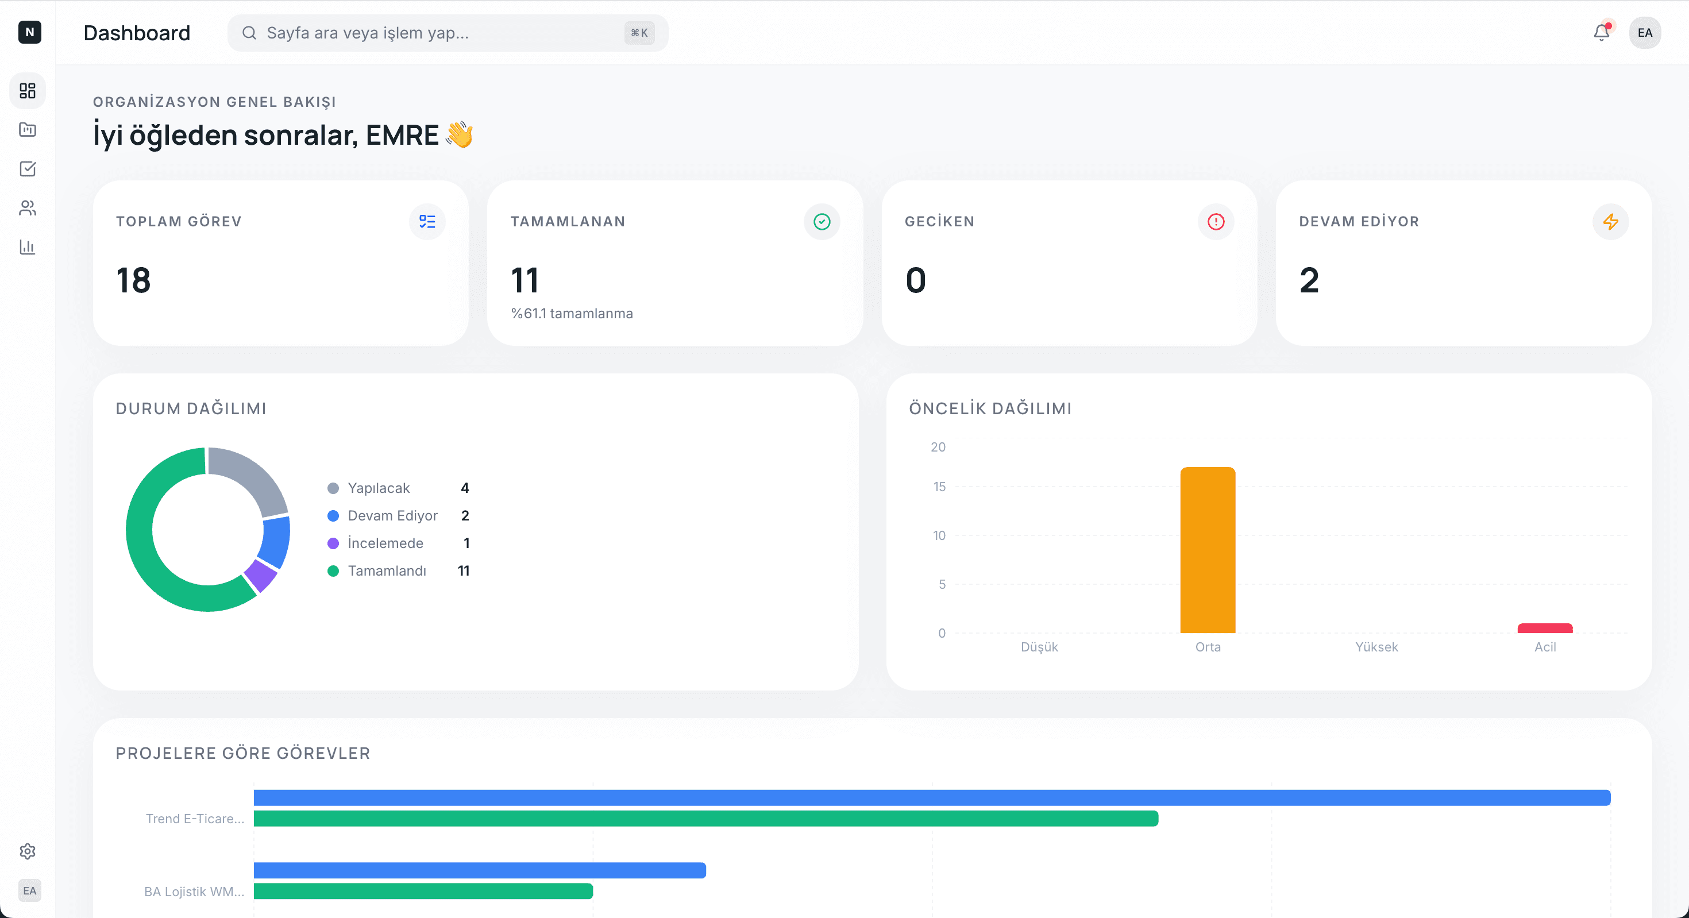Open Reports via the bar chart sidebar icon
The height and width of the screenshot is (918, 1689).
[x=28, y=247]
